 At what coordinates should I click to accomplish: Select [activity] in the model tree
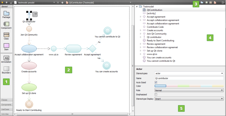(151, 14)
